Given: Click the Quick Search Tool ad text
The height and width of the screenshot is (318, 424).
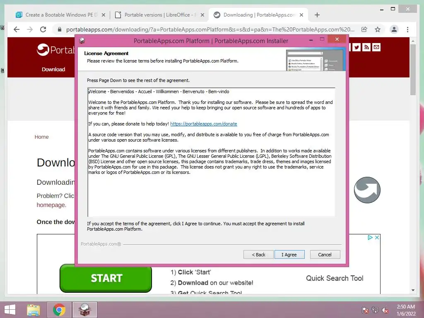Looking at the screenshot, I should tap(335, 278).
